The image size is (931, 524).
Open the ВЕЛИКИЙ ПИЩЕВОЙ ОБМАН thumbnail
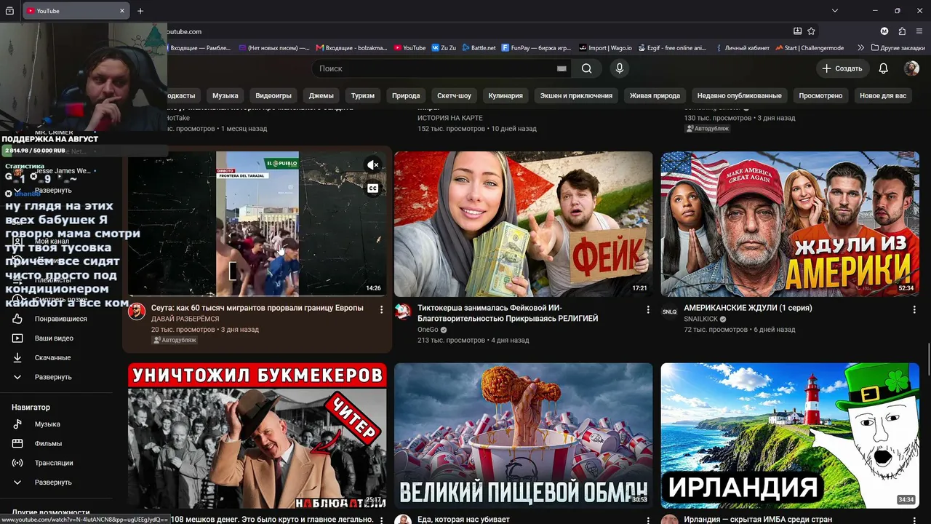click(524, 436)
